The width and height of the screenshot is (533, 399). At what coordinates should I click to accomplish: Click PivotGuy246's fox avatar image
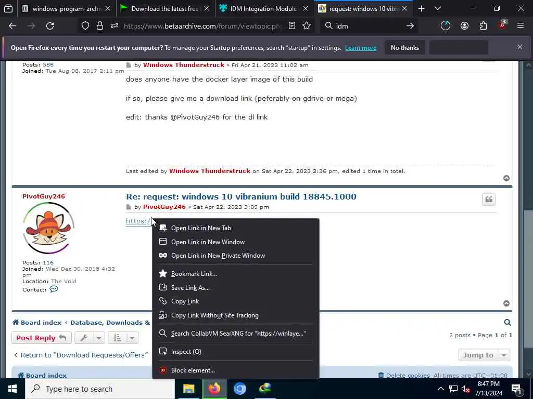[48, 228]
